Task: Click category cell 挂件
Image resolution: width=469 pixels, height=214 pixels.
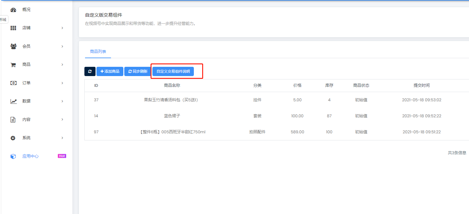Action: 257,100
